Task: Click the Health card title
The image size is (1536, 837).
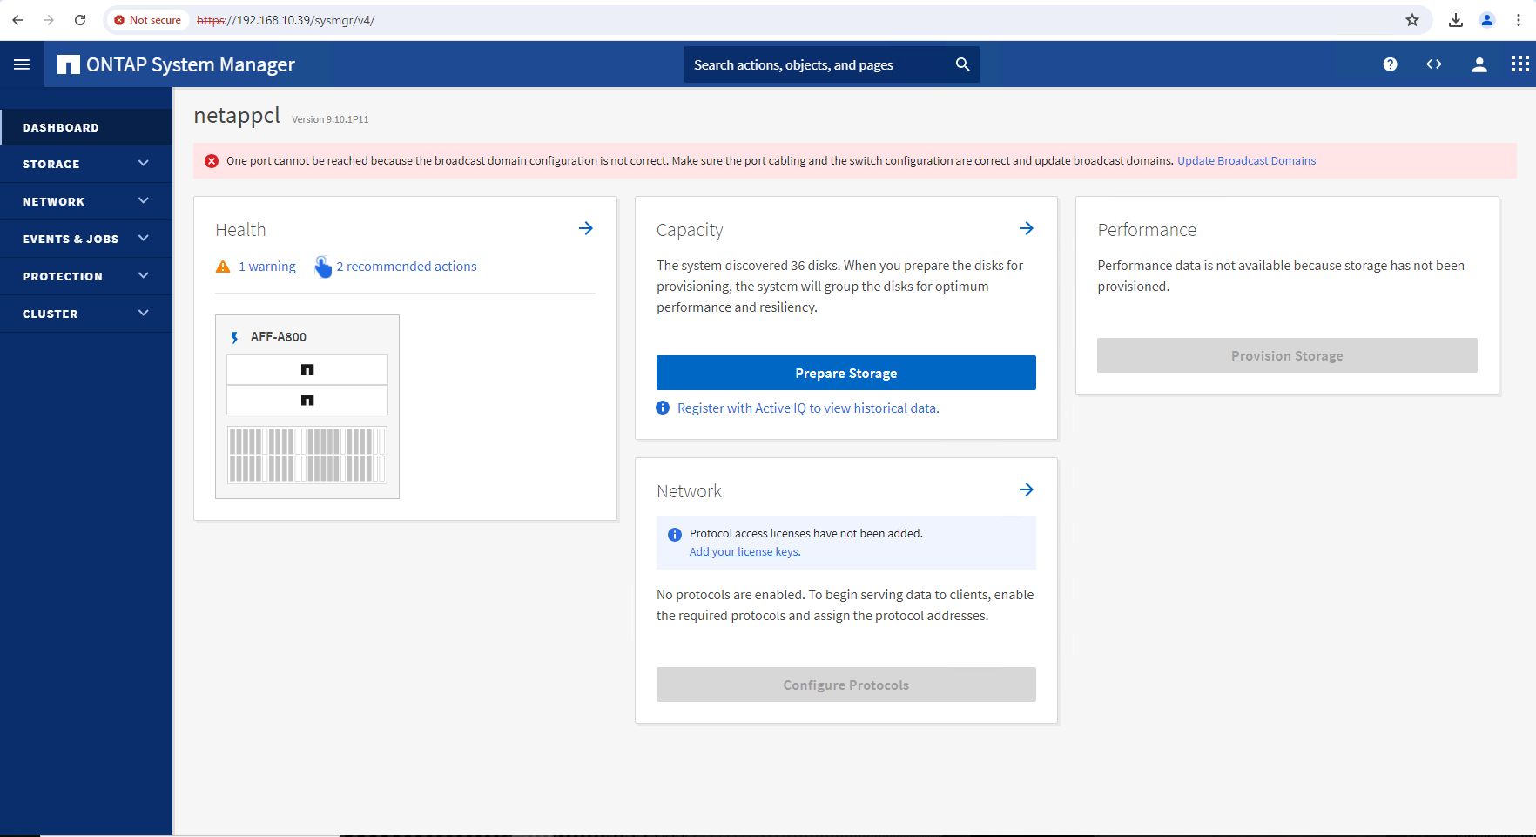Action: coord(240,230)
